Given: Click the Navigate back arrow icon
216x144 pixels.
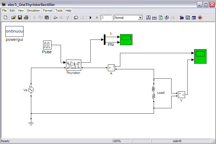Looking at the screenshot, I should click(55, 18).
